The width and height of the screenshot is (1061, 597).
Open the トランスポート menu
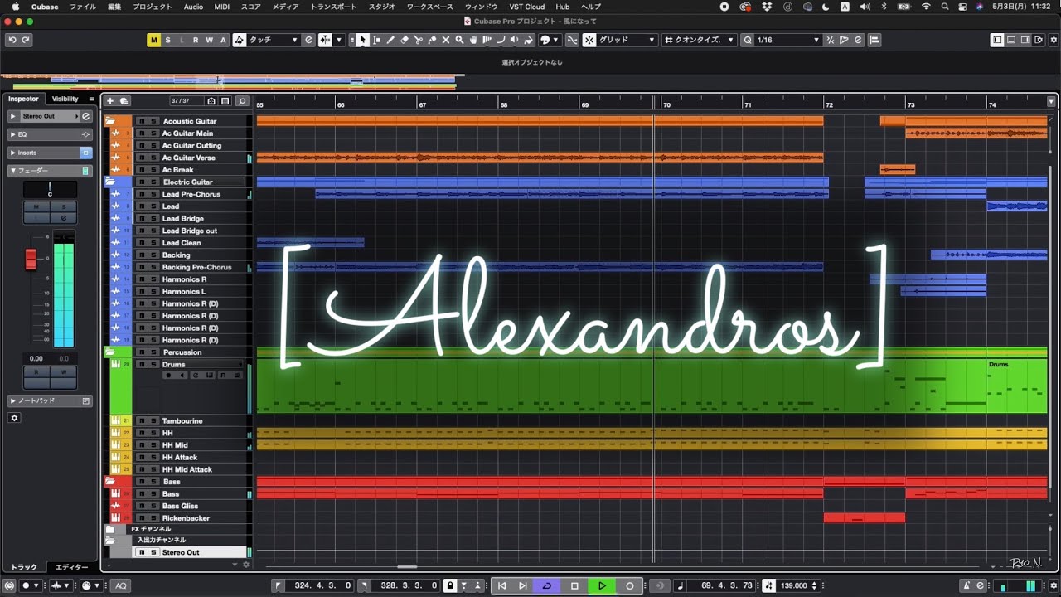tap(334, 7)
